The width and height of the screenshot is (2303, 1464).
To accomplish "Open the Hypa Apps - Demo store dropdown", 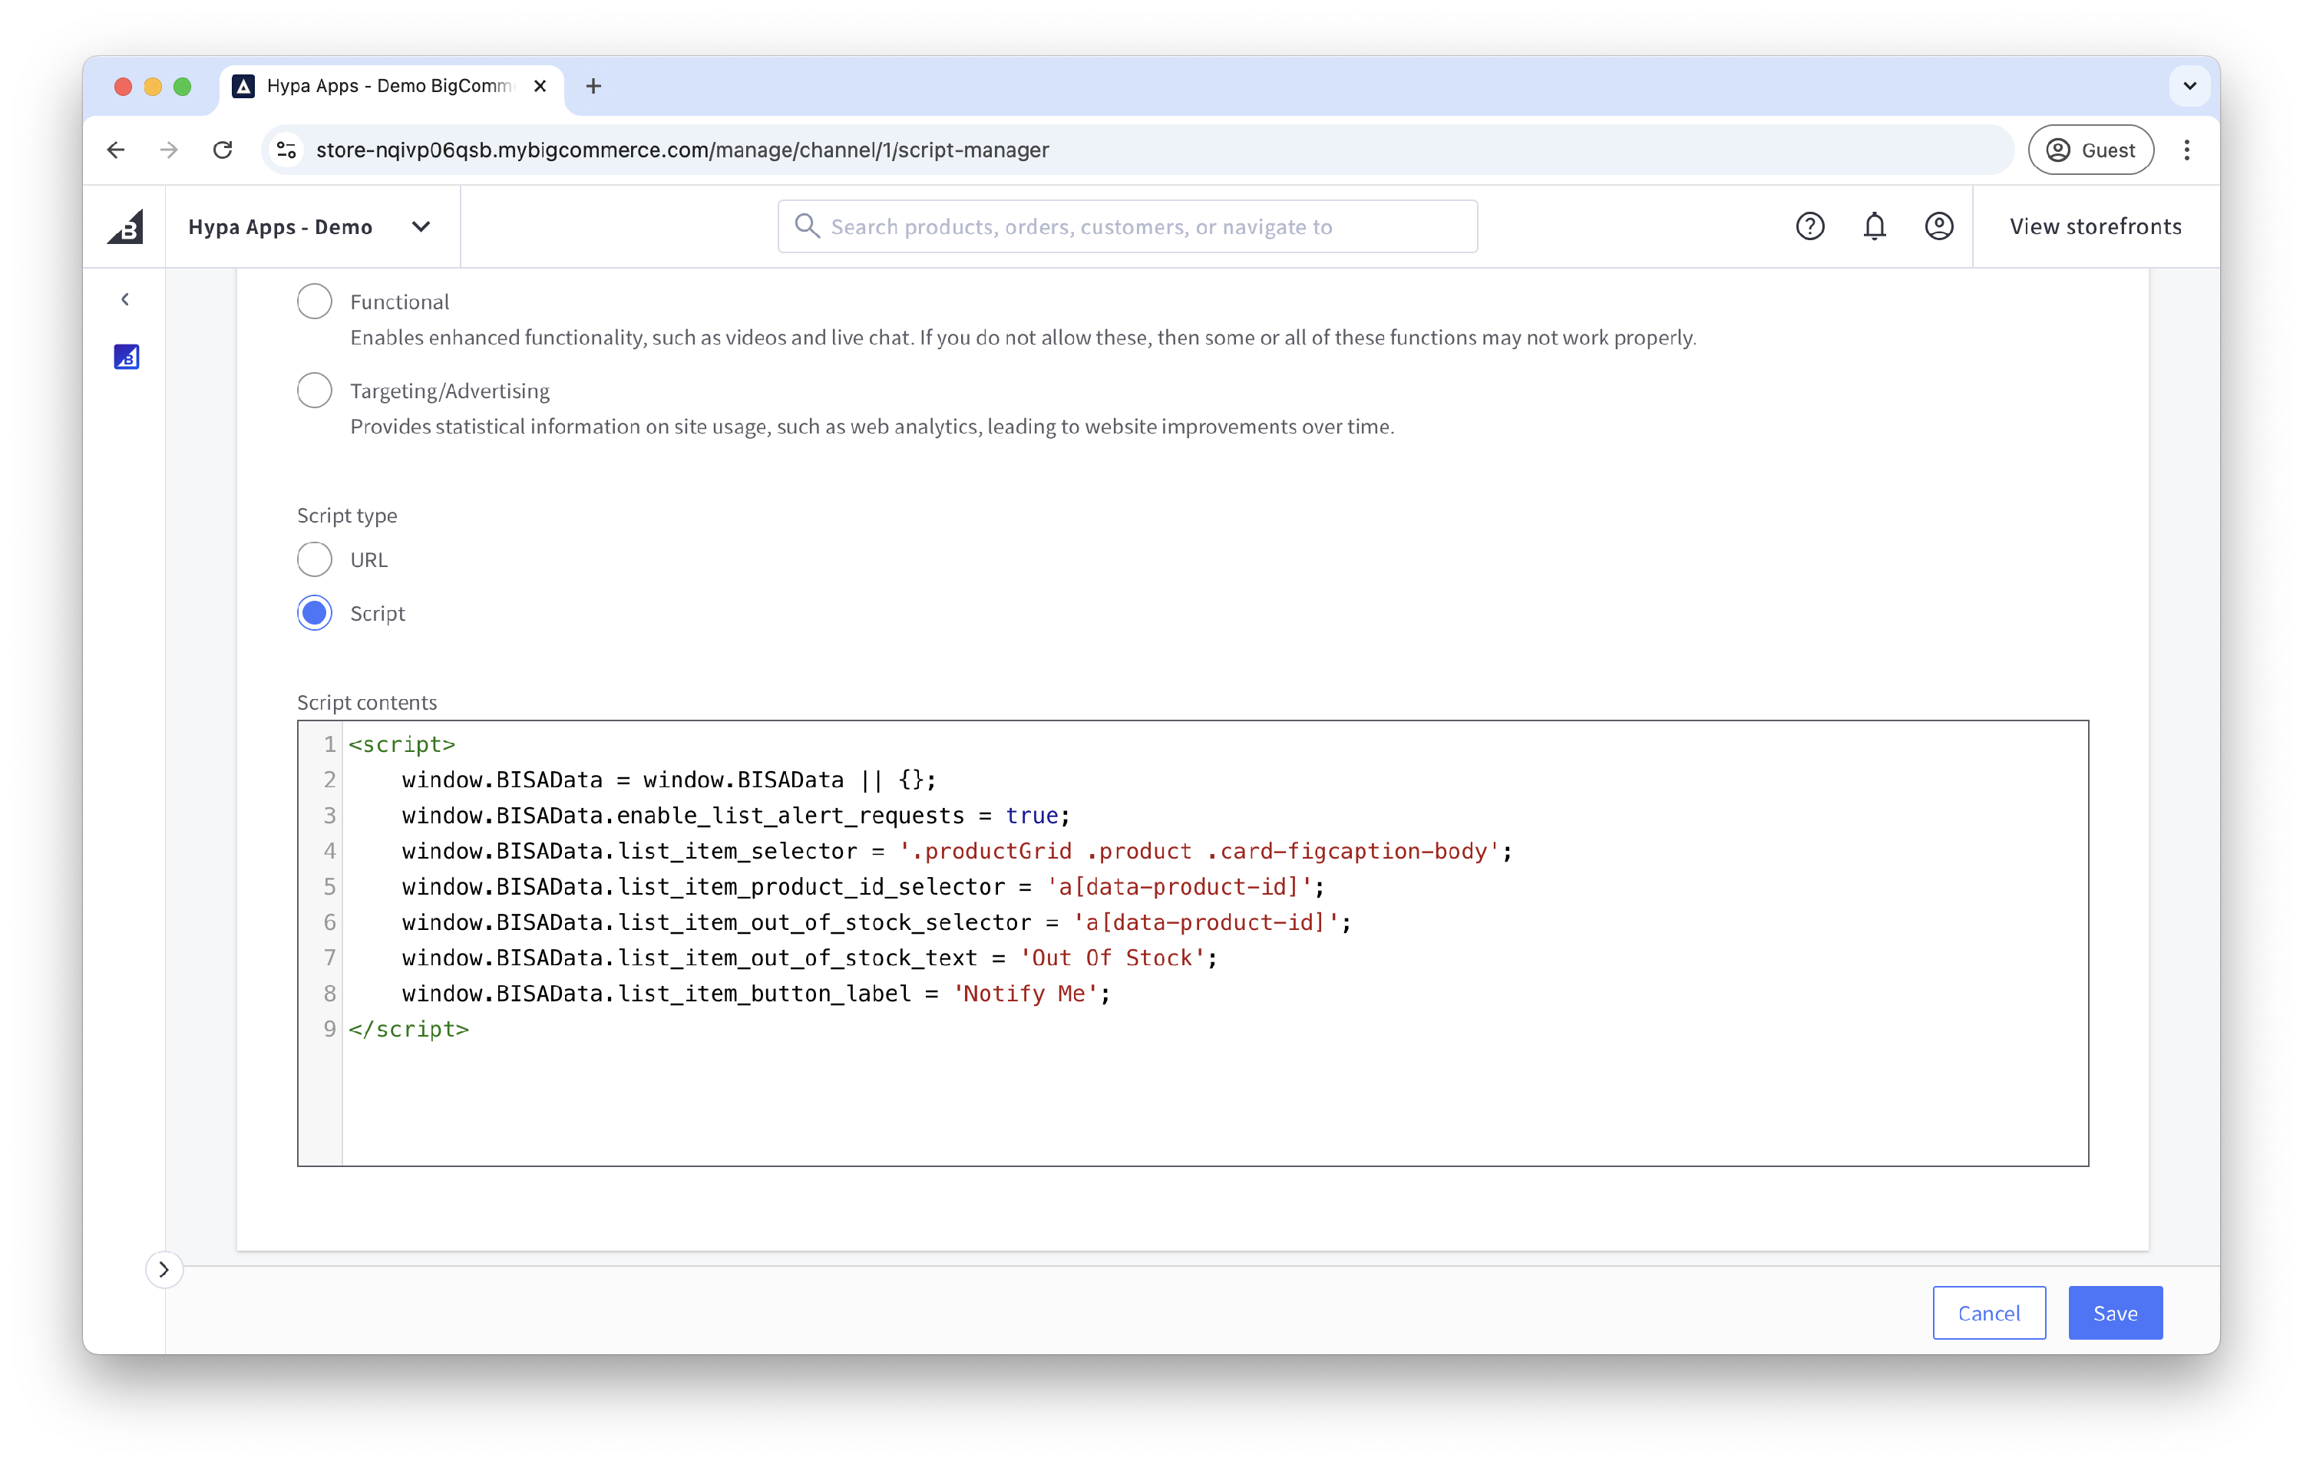I will (311, 226).
